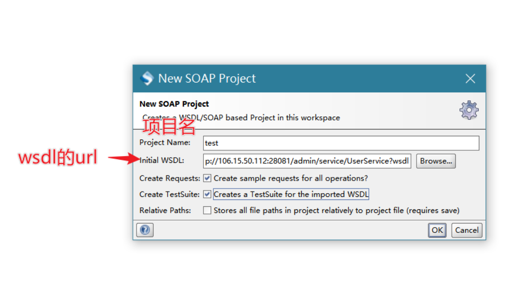This screenshot has width=529, height=295.
Task: Click the help question mark icon
Action: [145, 230]
